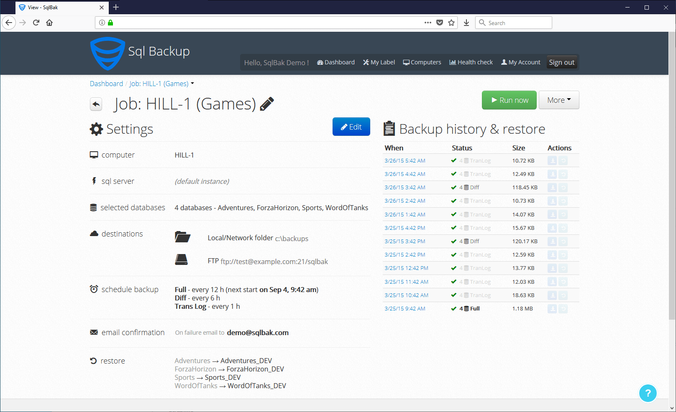Expand the Job: HILL-1 (Games) breadcrumb dropdown

[x=192, y=84]
